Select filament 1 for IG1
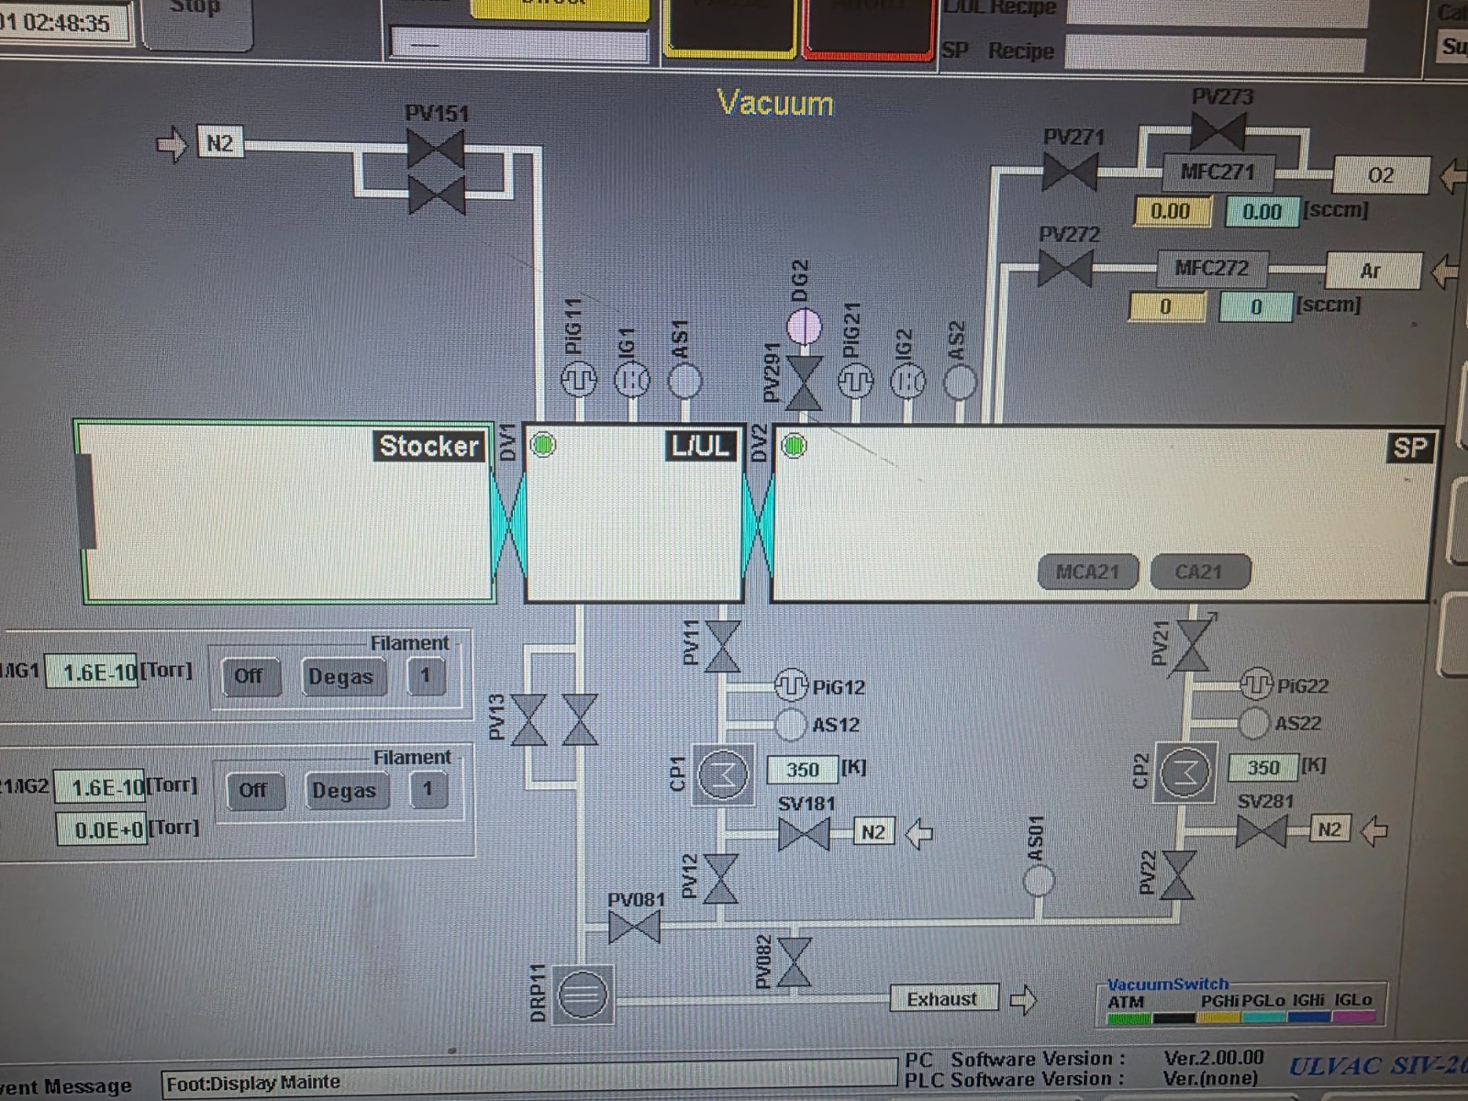 (x=426, y=676)
